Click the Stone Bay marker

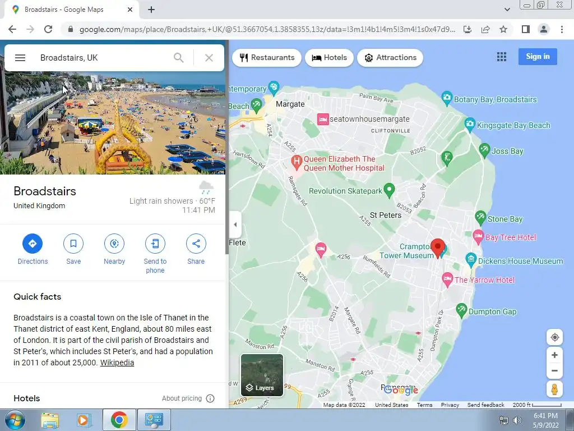(480, 218)
